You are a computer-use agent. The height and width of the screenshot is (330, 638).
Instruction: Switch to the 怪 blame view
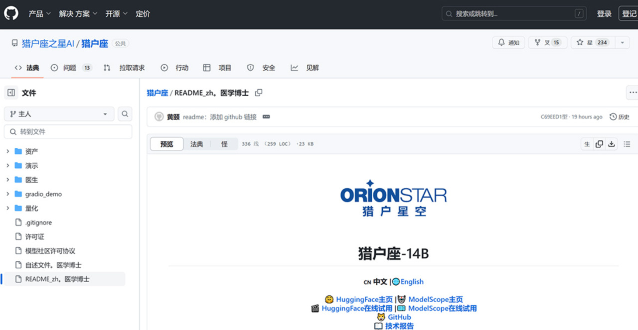coord(224,144)
